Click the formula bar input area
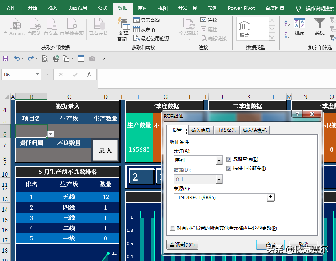This screenshot has width=336, height=261. pyautogui.click(x=217, y=78)
